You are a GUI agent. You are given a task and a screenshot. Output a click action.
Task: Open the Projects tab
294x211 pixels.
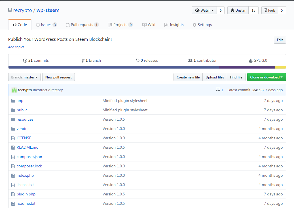click(120, 25)
